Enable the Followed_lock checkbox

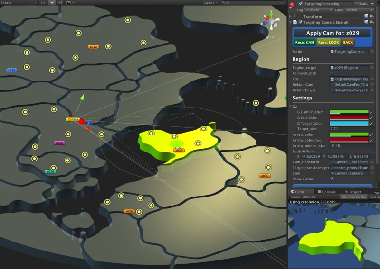pos(332,73)
